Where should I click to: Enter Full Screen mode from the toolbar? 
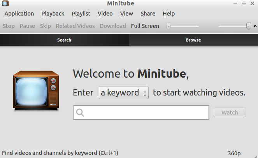[145, 26]
